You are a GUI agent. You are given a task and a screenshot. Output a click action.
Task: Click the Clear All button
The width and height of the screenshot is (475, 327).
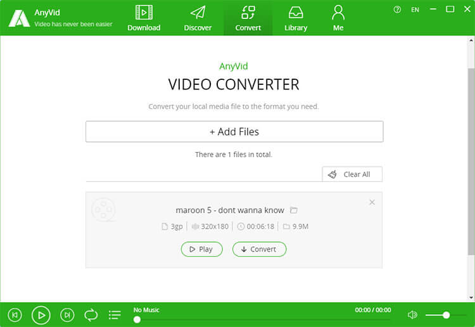point(352,174)
